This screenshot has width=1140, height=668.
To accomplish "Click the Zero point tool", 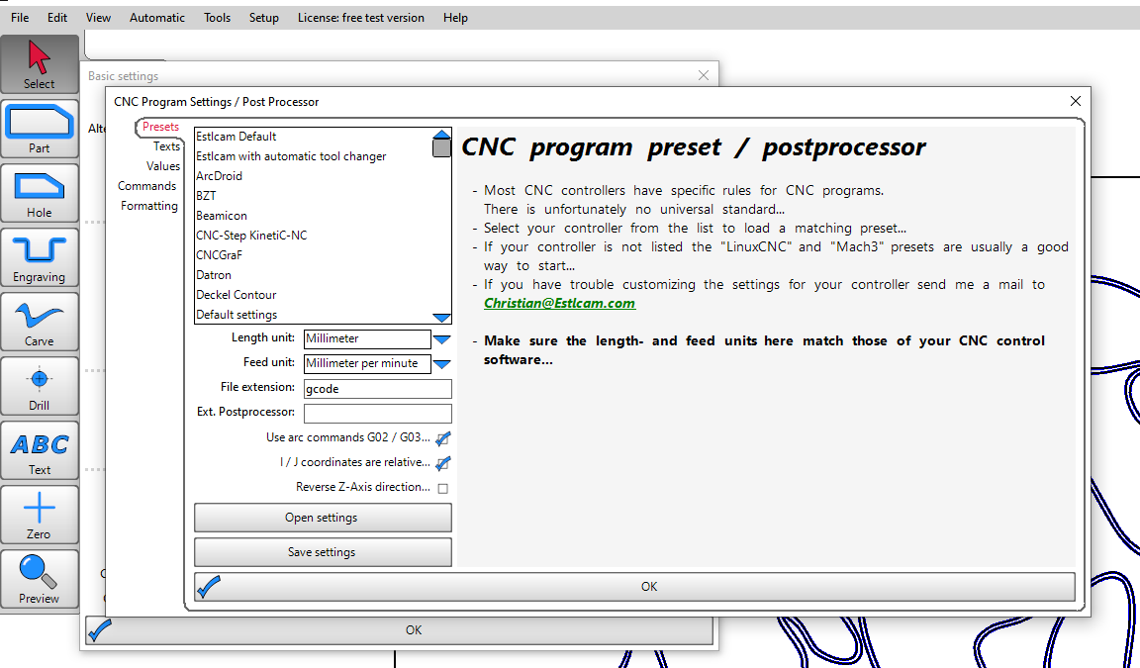I will coord(40,515).
